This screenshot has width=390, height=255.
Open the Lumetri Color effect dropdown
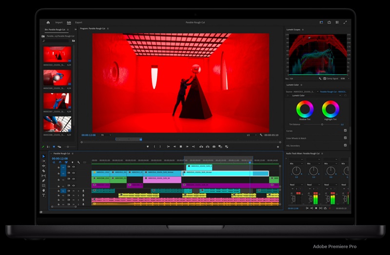point(316,96)
